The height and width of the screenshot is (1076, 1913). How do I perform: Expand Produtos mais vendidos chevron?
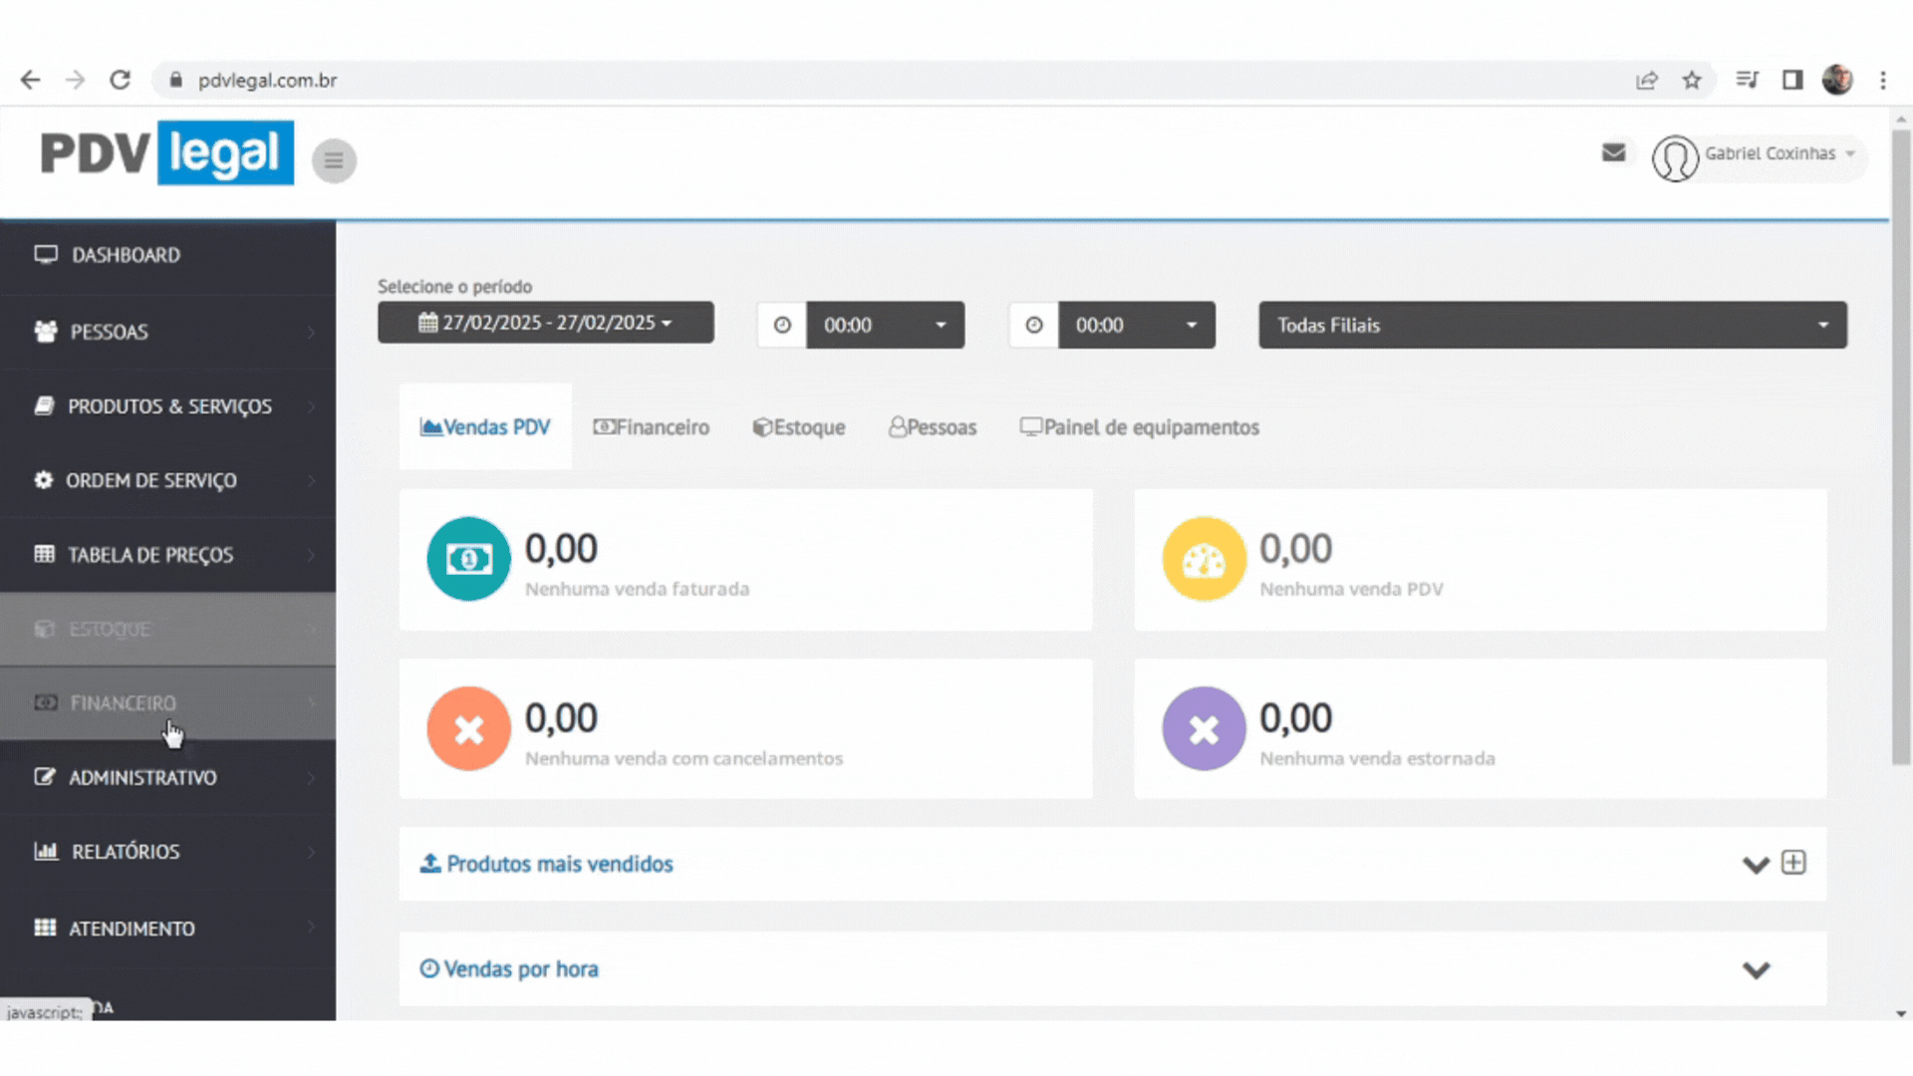coord(1756,865)
